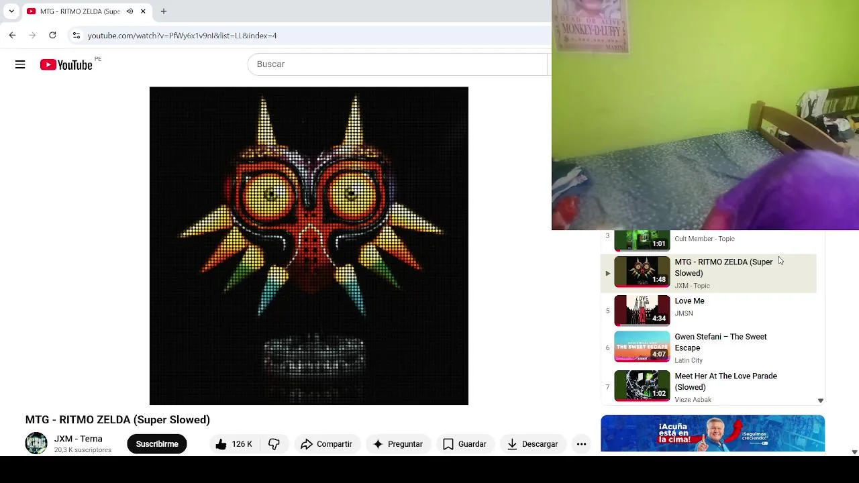Viewport: 859px width, 483px height.
Task: Open the Preguntar AI button
Action: point(397,444)
